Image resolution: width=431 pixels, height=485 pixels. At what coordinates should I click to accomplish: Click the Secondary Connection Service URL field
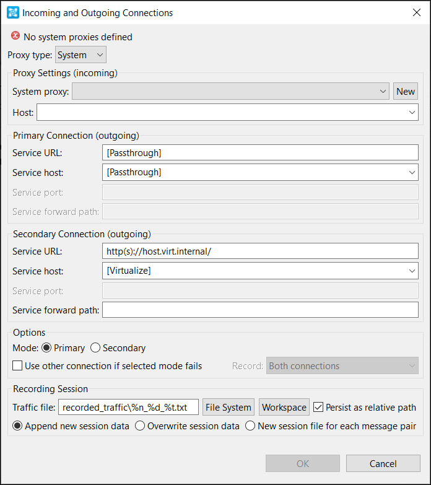[260, 251]
